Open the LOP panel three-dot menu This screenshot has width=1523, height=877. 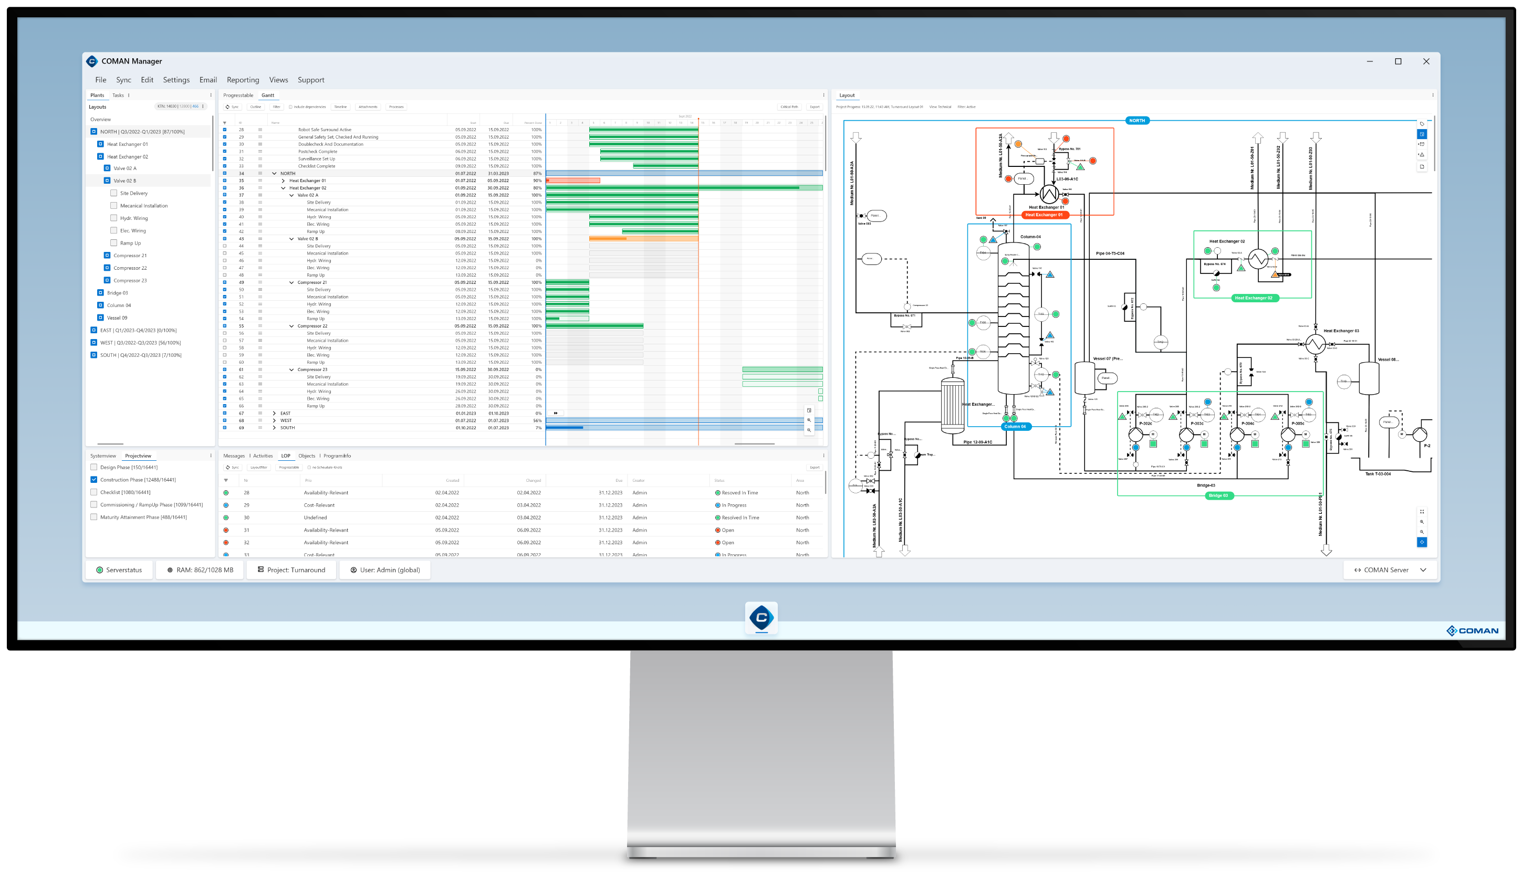(x=823, y=456)
